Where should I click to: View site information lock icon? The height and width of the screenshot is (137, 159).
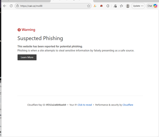click(17, 6)
